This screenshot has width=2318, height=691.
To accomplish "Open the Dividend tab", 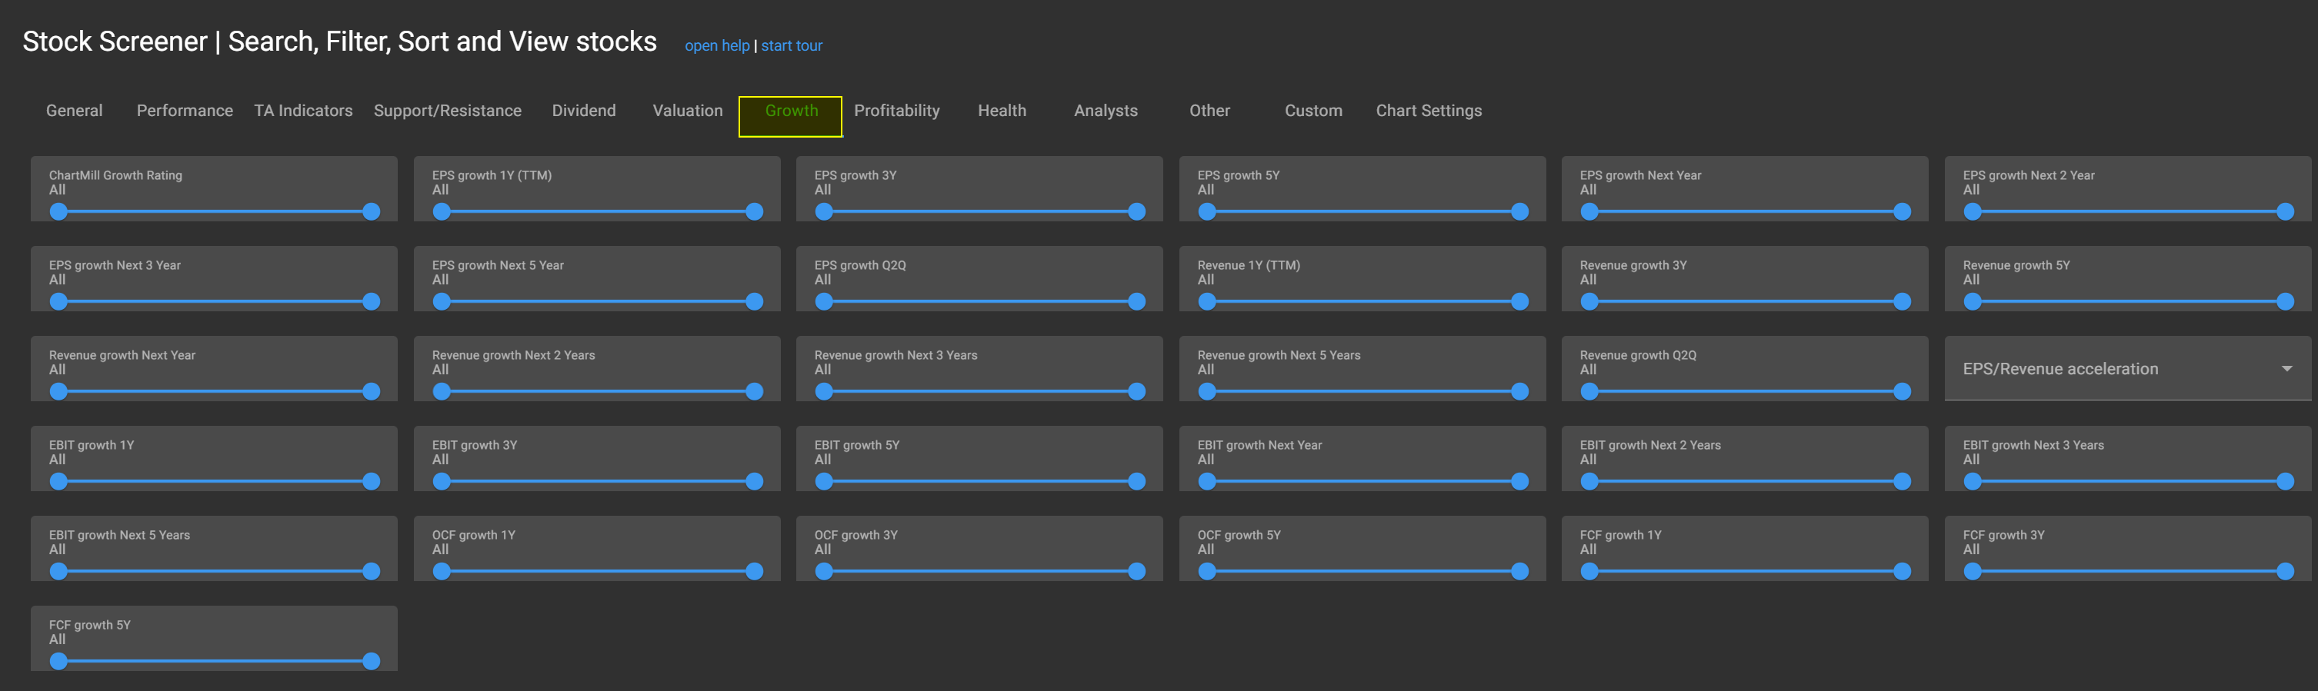I will [583, 111].
